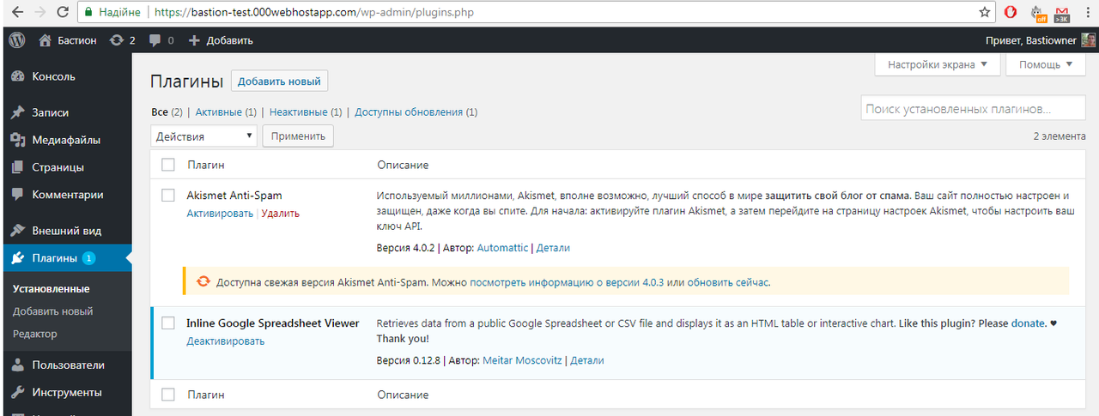Click the browser back arrow

[x=17, y=13]
